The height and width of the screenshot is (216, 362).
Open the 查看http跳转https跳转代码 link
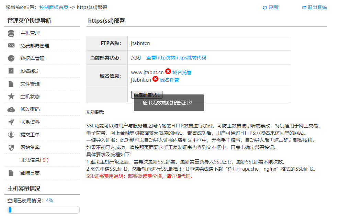(176, 58)
